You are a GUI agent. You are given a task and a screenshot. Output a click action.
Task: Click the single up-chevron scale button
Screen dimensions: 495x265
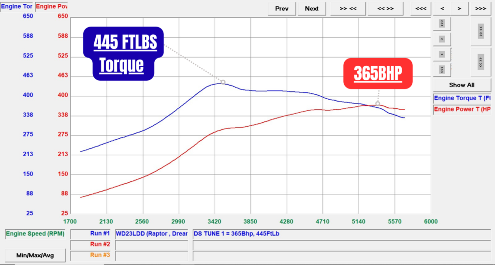pyautogui.click(x=442, y=39)
